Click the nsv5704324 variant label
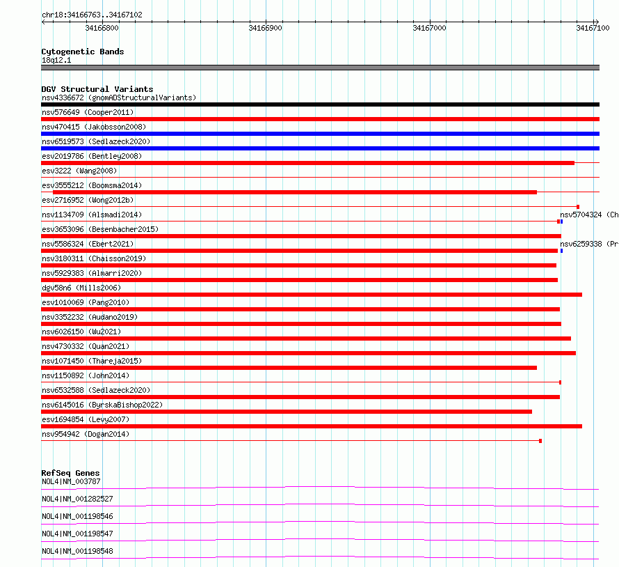This screenshot has width=619, height=567. [589, 215]
